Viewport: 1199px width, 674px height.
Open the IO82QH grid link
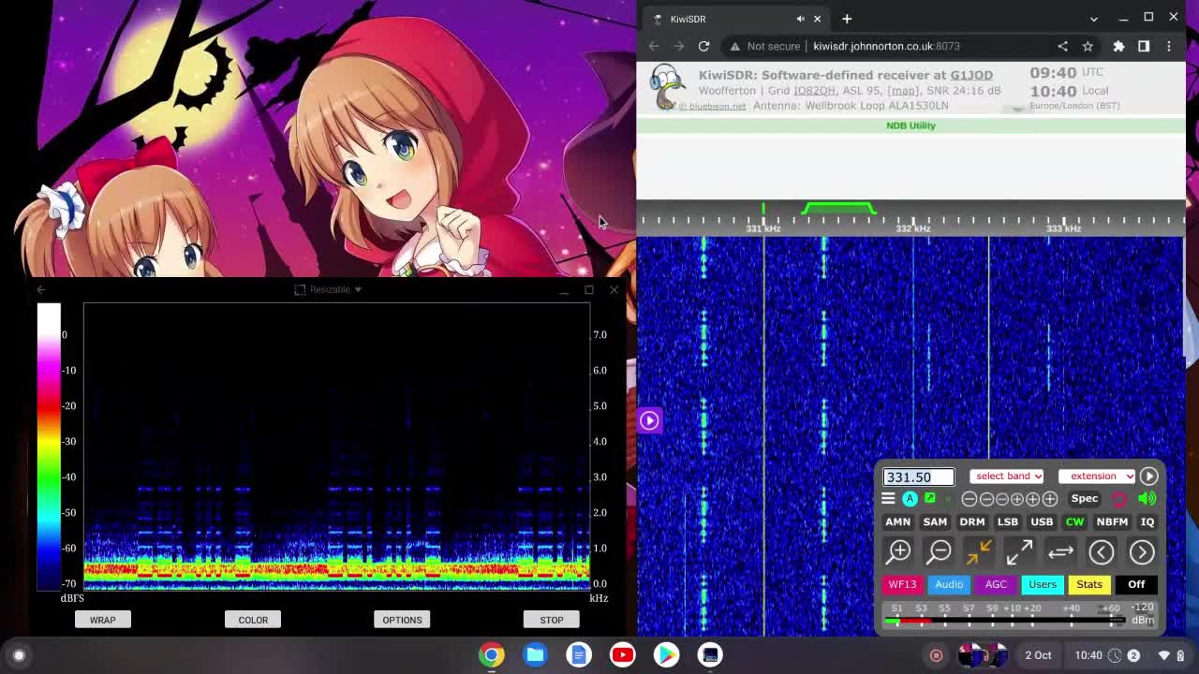coord(814,91)
